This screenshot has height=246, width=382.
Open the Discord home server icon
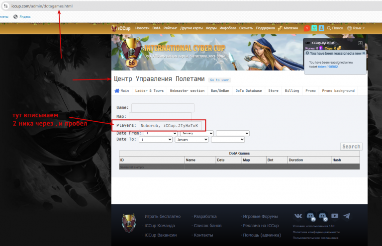point(310,216)
